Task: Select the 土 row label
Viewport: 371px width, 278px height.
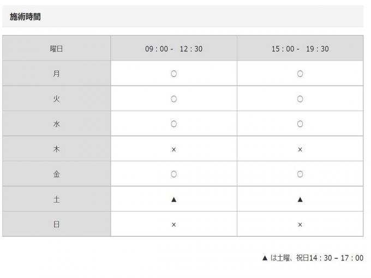Action: click(56, 200)
